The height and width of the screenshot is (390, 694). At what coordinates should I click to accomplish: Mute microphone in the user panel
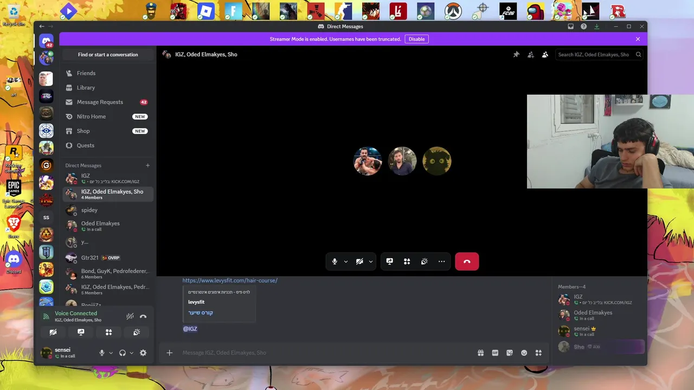[x=101, y=353]
